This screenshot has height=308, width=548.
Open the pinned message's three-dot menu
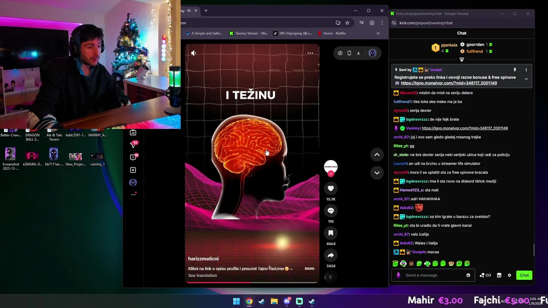coord(526,70)
